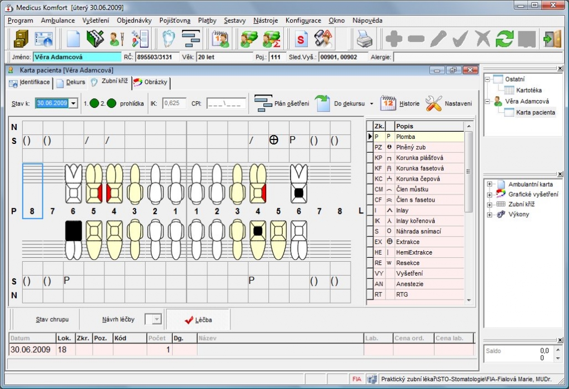Click the patient with crutch toolbar icon
Image resolution: width=569 pixels, height=389 pixels.
pyautogui.click(x=117, y=39)
